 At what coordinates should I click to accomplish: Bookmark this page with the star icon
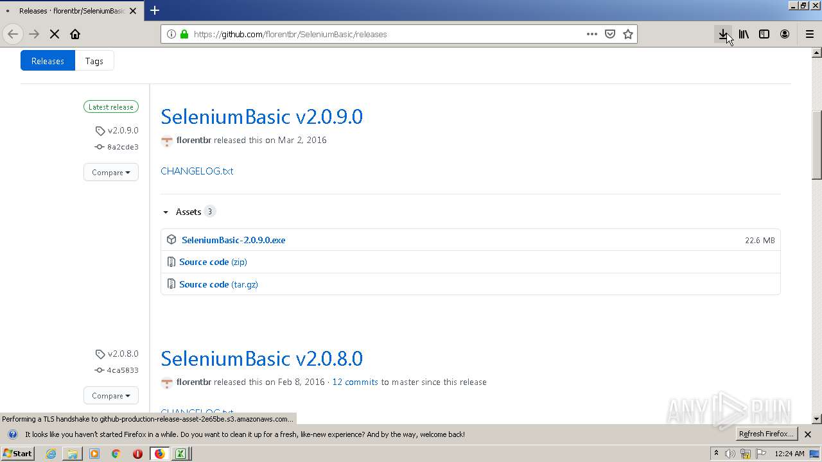point(628,34)
